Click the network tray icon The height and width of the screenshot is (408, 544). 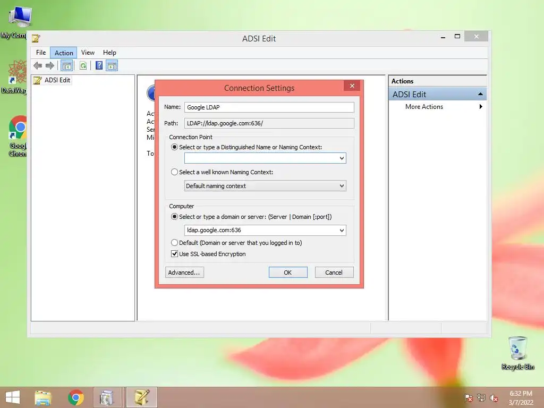click(481, 398)
